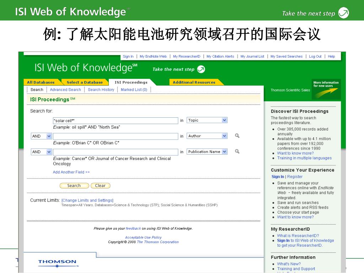
Task: Click the Search button
Action: click(74, 186)
